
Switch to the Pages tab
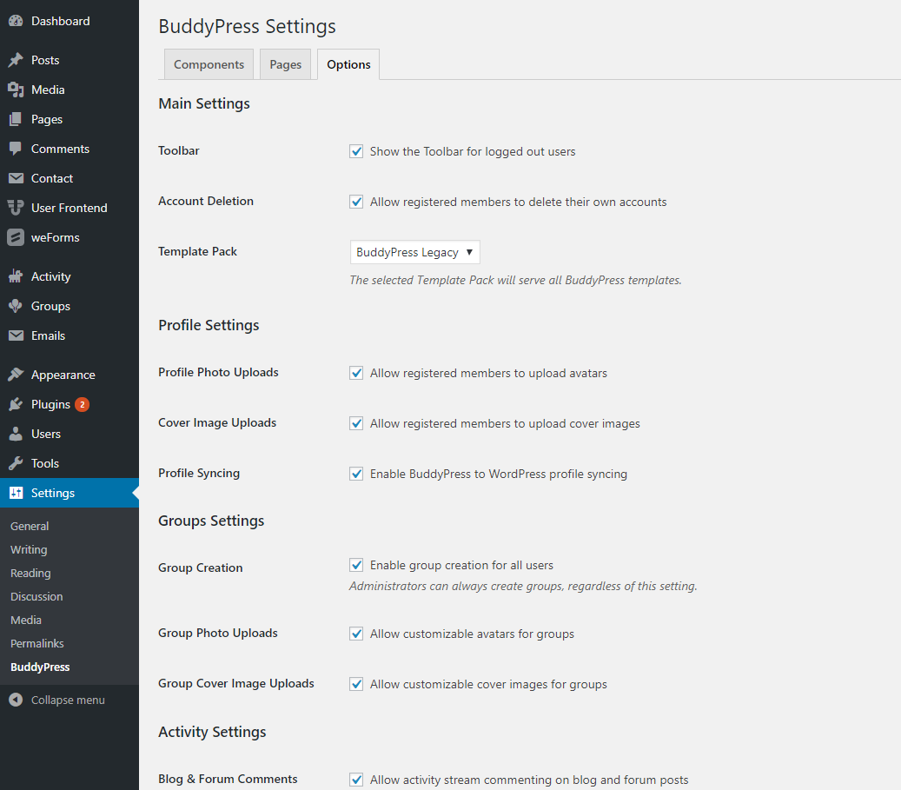pyautogui.click(x=285, y=64)
